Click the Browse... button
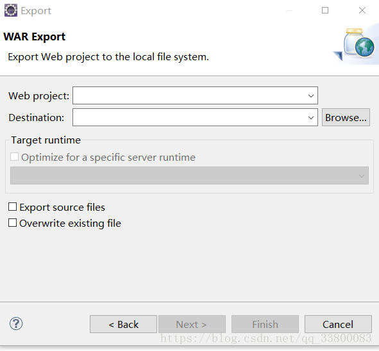 346,117
